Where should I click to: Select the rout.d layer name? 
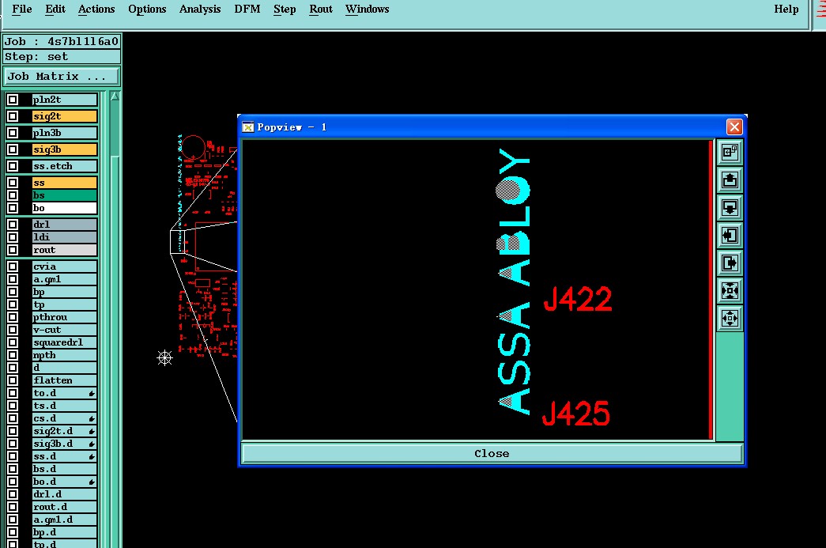[x=65, y=507]
